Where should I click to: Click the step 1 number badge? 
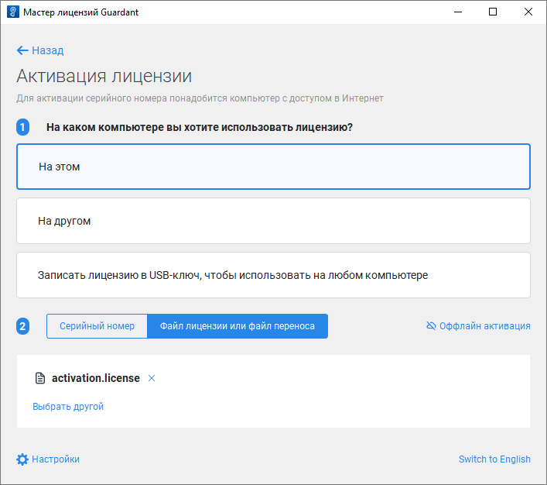coord(23,127)
